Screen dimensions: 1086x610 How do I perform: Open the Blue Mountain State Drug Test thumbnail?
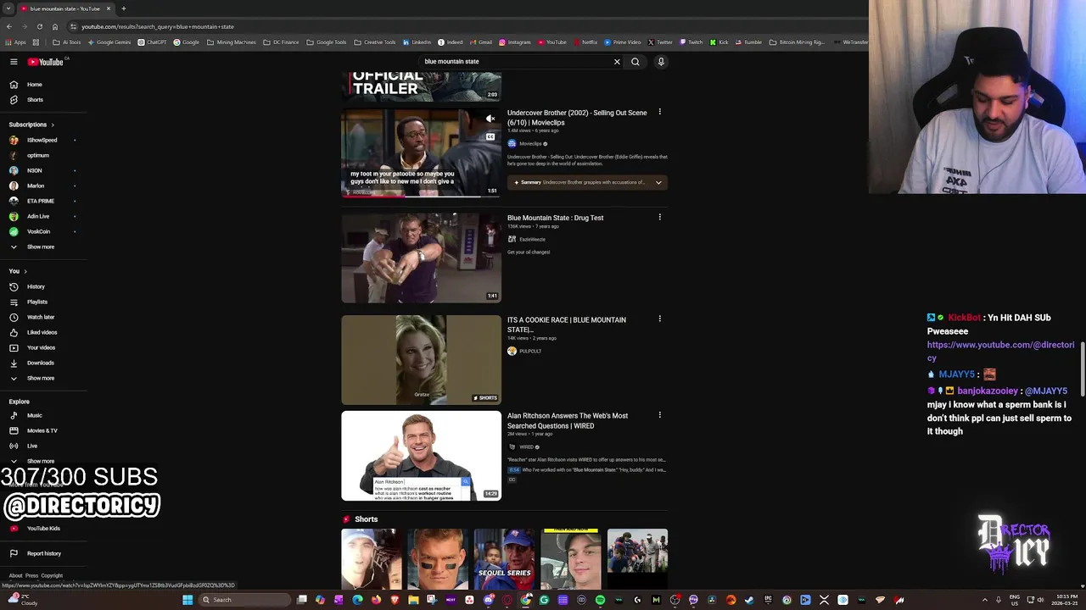(x=421, y=258)
